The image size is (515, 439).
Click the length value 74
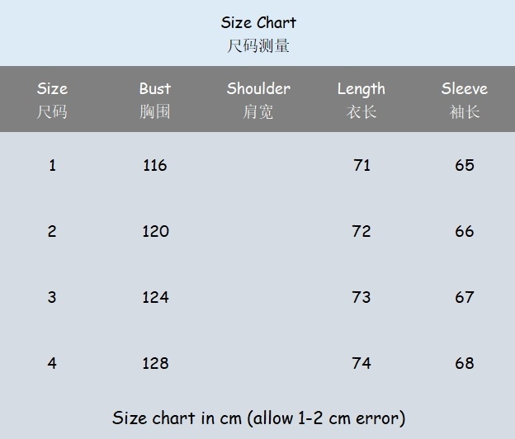[361, 363]
